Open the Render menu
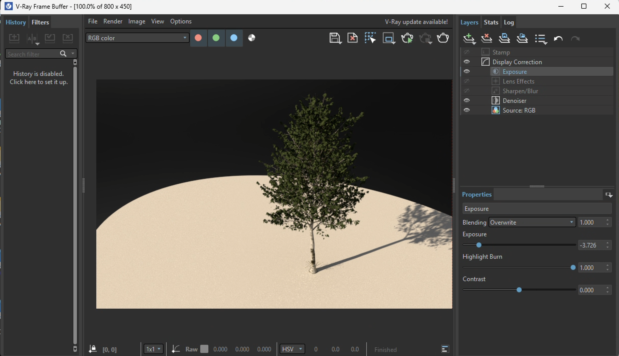 click(113, 21)
